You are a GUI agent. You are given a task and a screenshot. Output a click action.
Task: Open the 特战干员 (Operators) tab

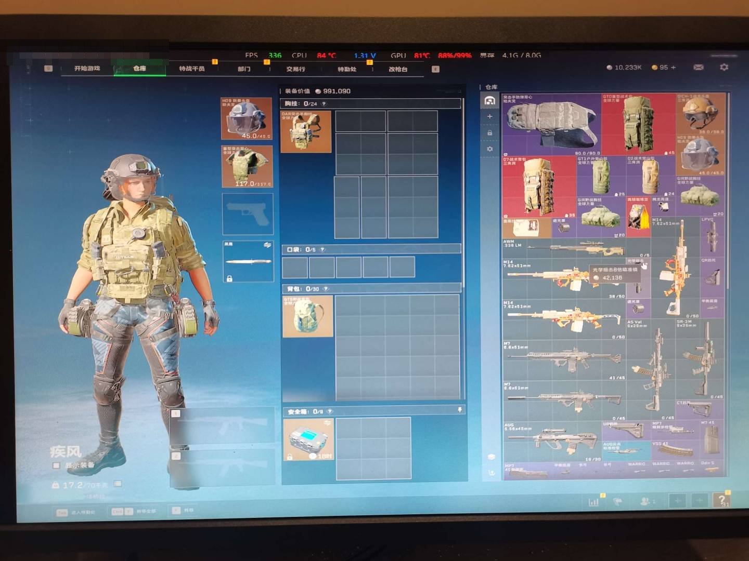192,69
